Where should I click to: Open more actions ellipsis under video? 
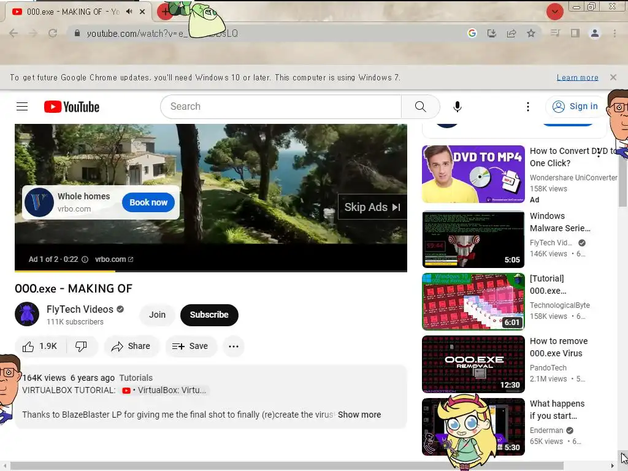tap(234, 346)
